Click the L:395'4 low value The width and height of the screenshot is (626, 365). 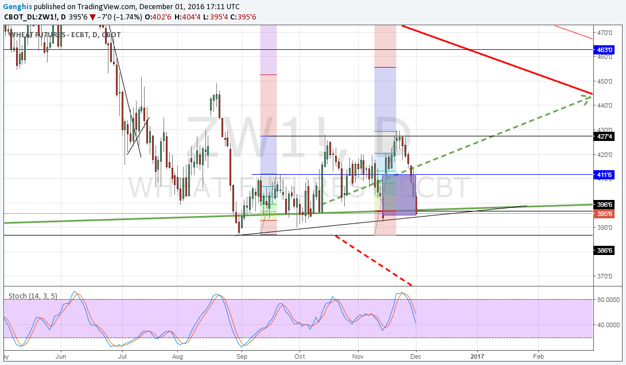click(216, 17)
